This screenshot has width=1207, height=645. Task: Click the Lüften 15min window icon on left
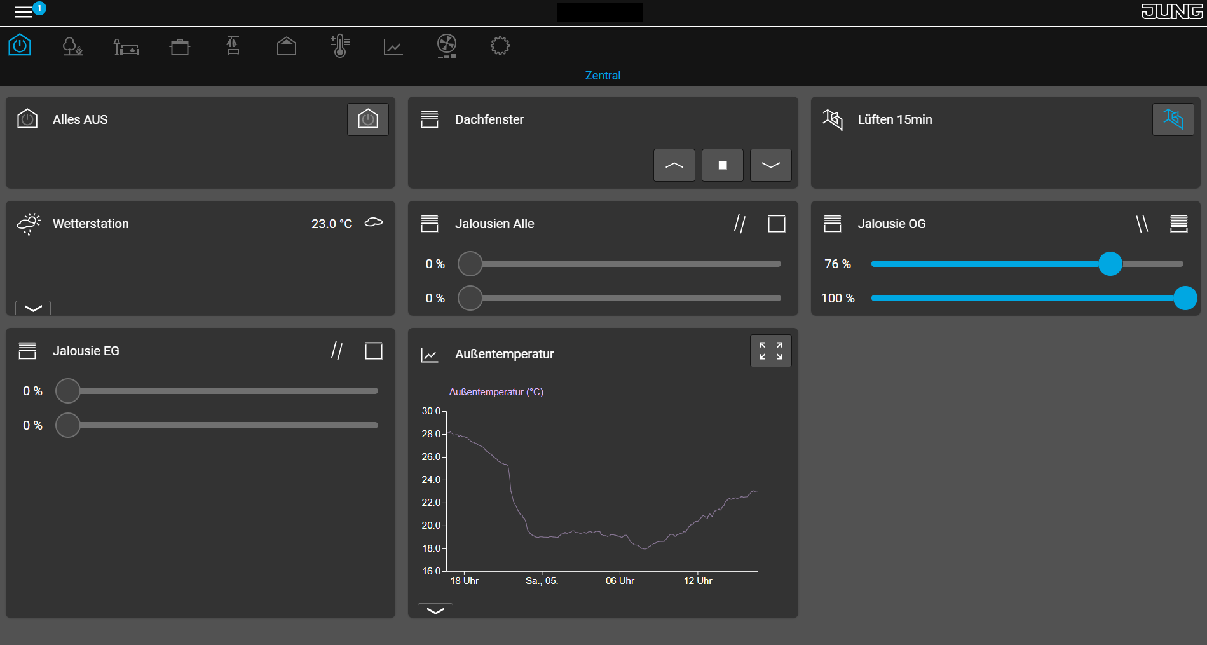tap(833, 119)
